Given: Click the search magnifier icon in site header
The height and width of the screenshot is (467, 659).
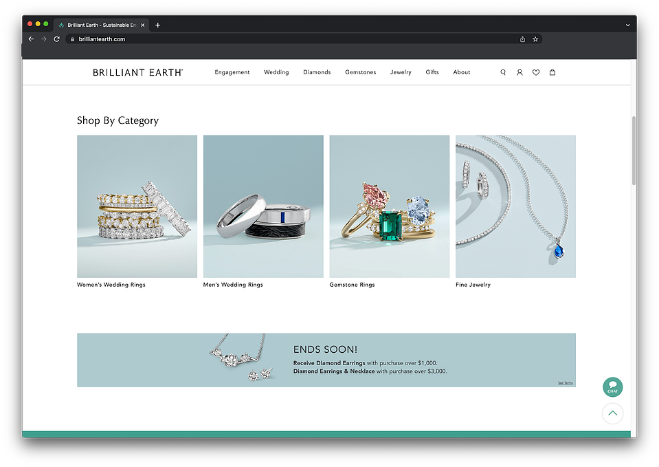Looking at the screenshot, I should [502, 72].
